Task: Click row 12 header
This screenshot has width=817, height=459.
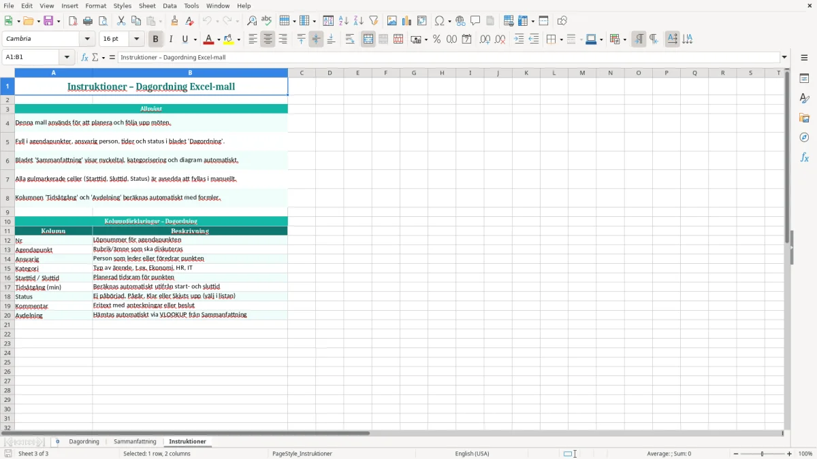Action: pyautogui.click(x=7, y=240)
